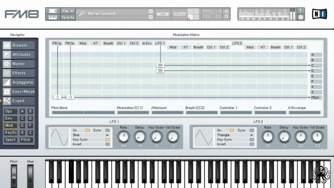334x188 pixels.
Task: Click the small E button beside CPU
Action: 226,17
